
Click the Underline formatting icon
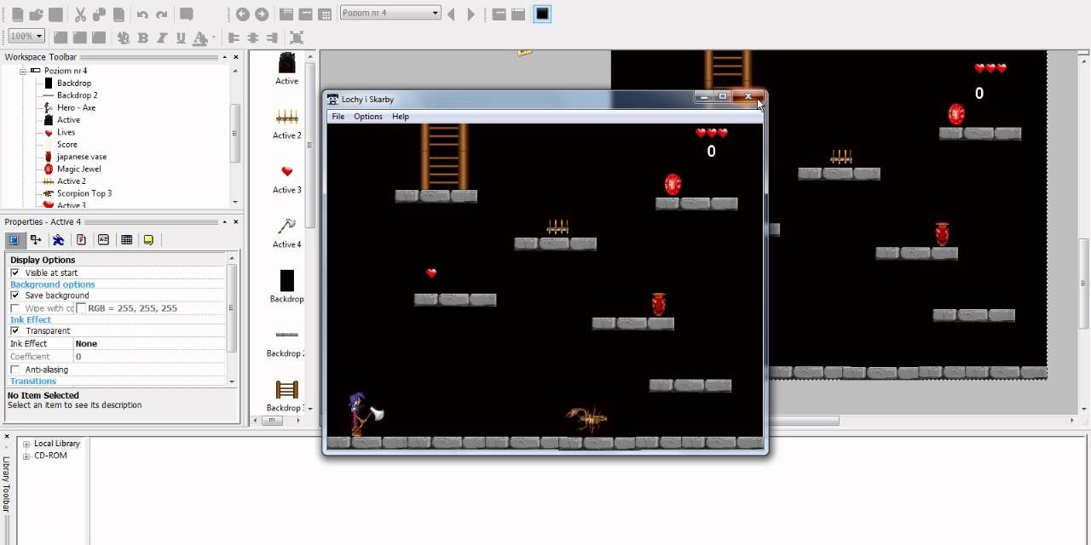181,37
